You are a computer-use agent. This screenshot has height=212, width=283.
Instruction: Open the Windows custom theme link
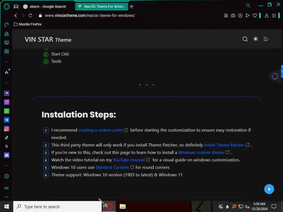[x=201, y=152]
